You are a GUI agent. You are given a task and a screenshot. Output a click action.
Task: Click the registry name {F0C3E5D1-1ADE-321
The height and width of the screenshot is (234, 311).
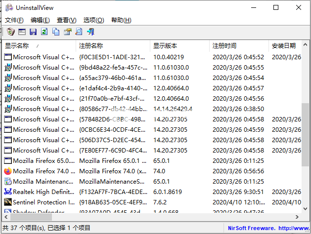[x=112, y=57]
